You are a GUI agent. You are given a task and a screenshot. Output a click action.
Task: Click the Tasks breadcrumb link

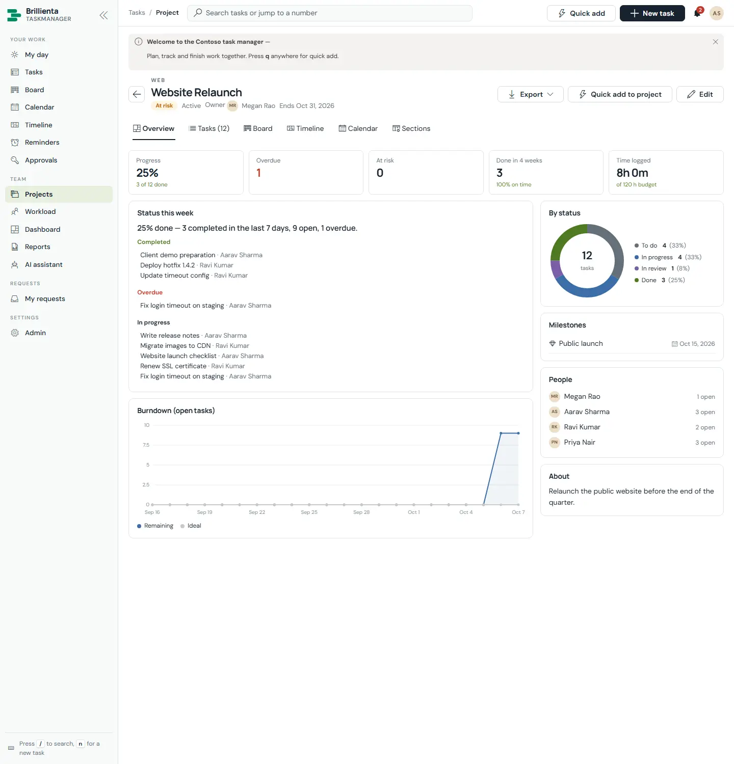coord(137,13)
